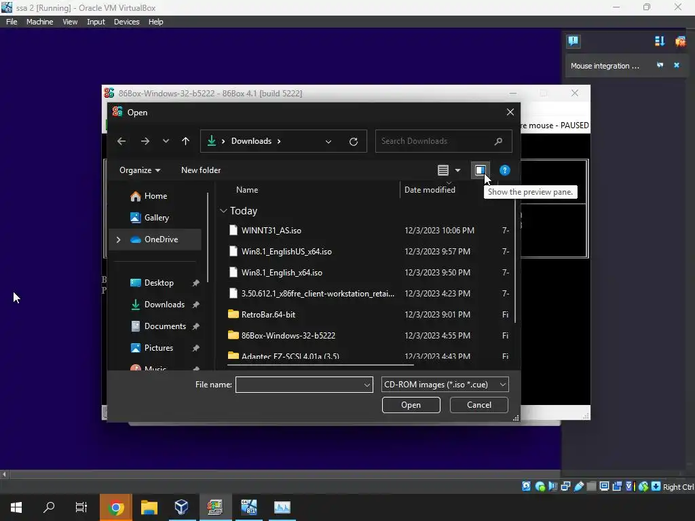Collapse the Today group
Viewport: 695px width, 521px height.
click(x=223, y=211)
